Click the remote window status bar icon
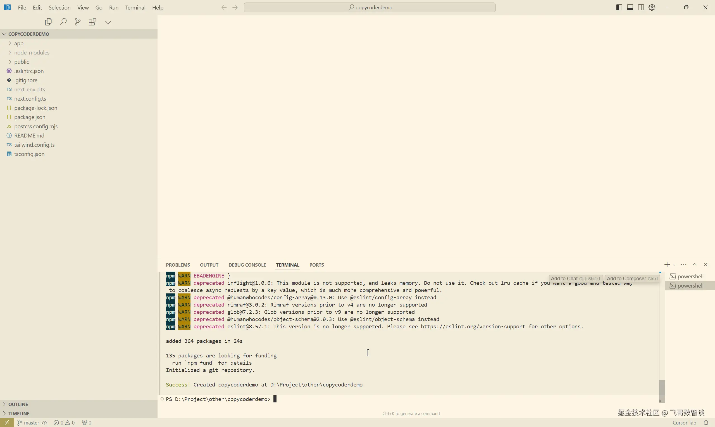The image size is (715, 427). click(7, 423)
